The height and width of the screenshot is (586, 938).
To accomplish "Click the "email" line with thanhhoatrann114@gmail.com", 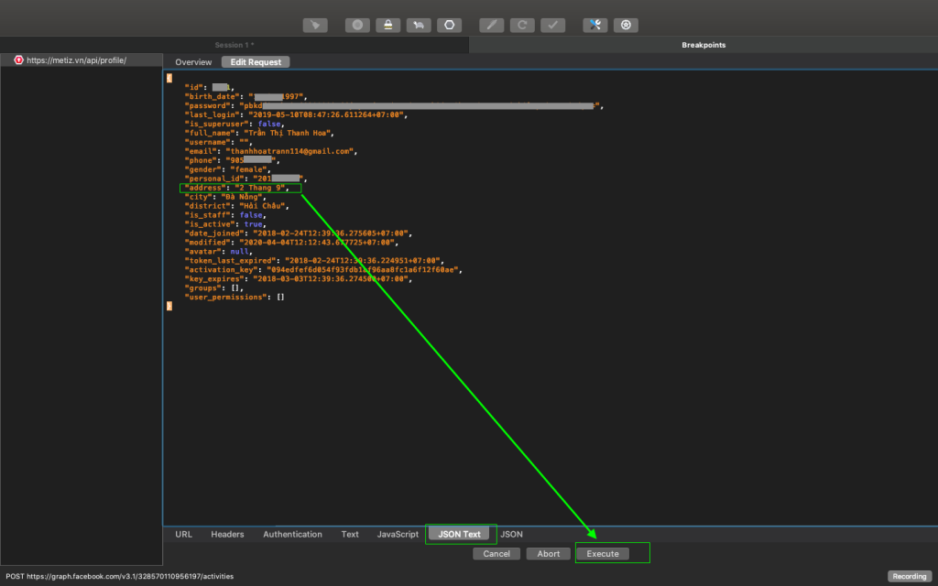I will tap(271, 151).
